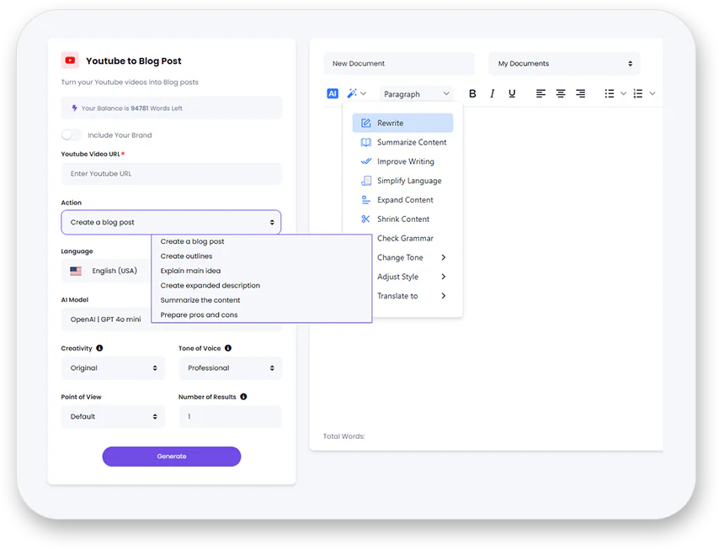This screenshot has height=549, width=719.
Task: Align text to the left
Action: 541,93
